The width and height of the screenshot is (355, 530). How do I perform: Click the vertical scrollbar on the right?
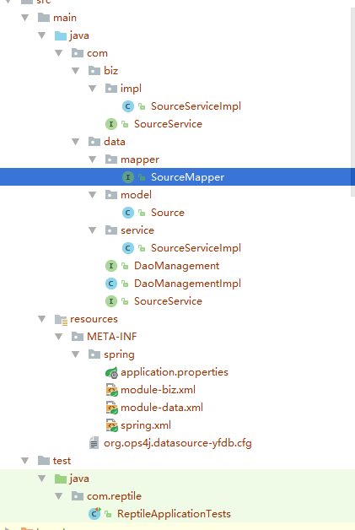[353, 101]
